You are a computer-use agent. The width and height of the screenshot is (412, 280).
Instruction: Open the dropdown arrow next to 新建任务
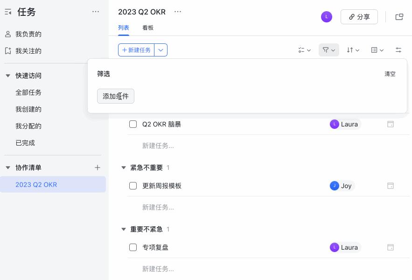coord(161,50)
